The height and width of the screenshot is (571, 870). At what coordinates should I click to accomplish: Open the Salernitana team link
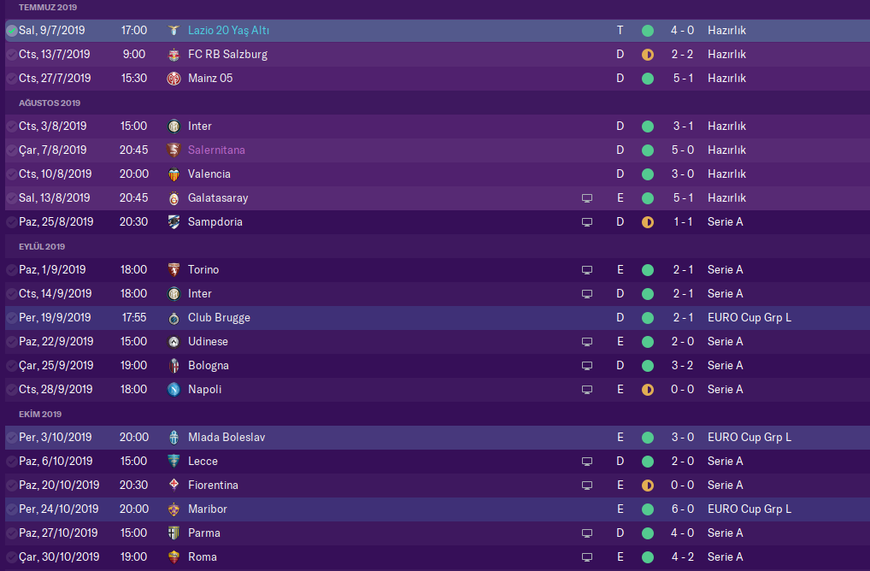216,150
